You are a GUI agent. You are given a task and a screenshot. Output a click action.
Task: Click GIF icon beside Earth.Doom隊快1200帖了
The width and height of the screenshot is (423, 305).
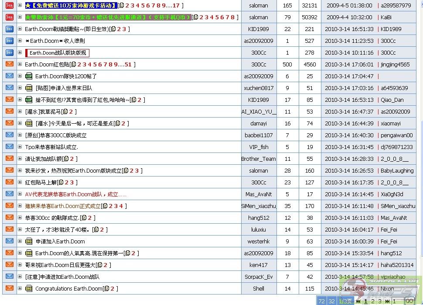29,76
